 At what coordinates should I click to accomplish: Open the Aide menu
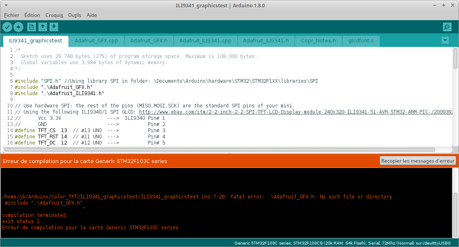point(92,15)
